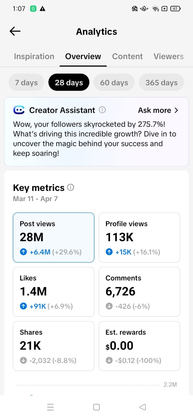Open the Viewers tab

point(168,56)
